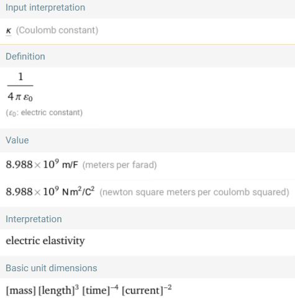Click the electric constant footnote
Image resolution: width=295 pixels, height=301 pixels.
coord(44,113)
